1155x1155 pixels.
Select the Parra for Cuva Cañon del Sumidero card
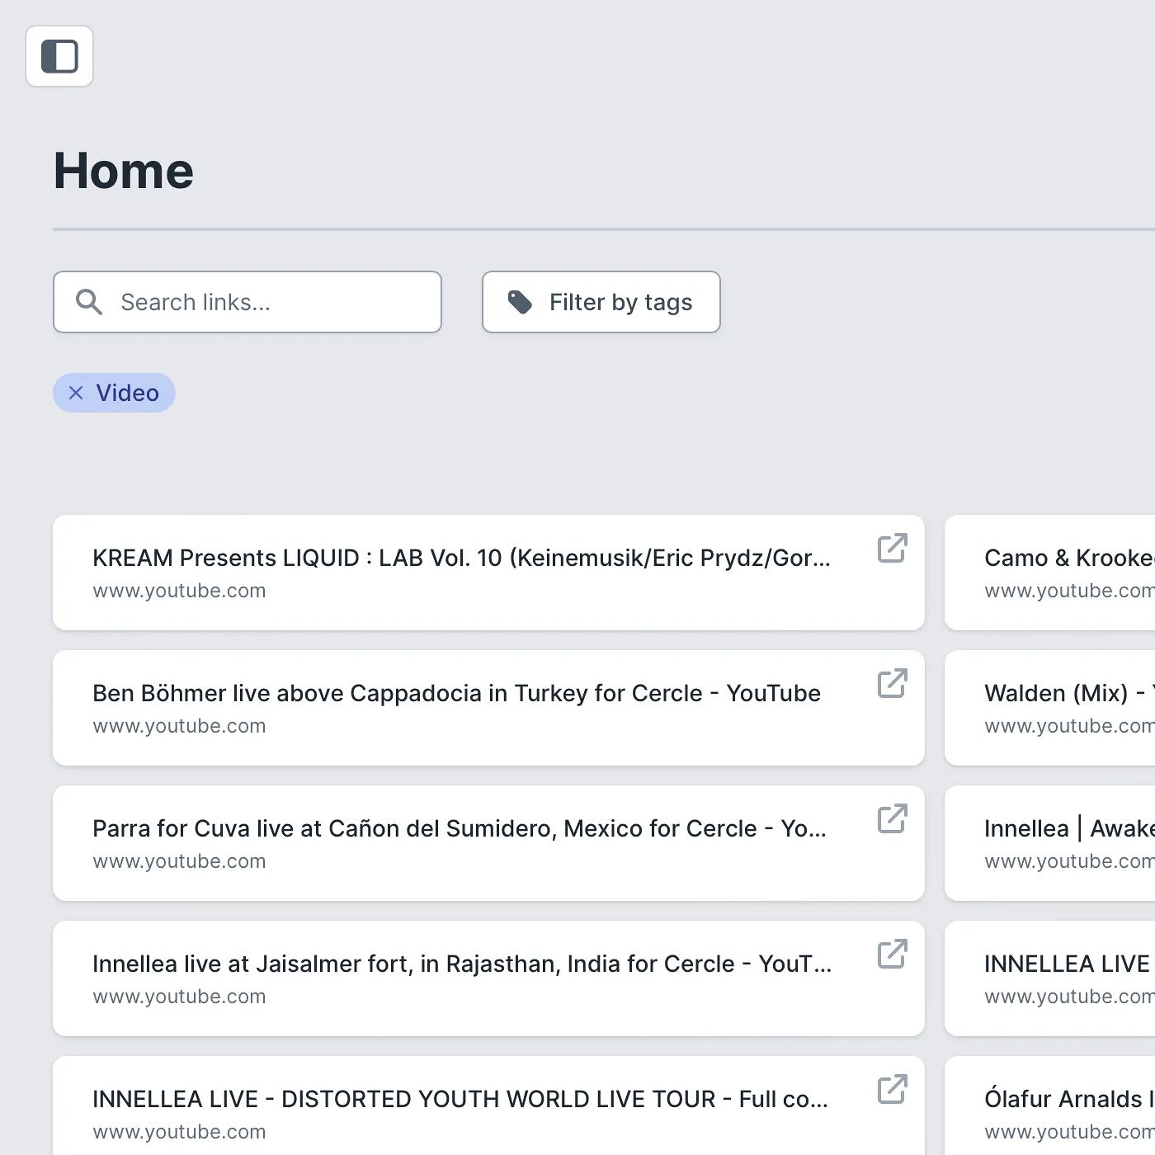point(488,843)
